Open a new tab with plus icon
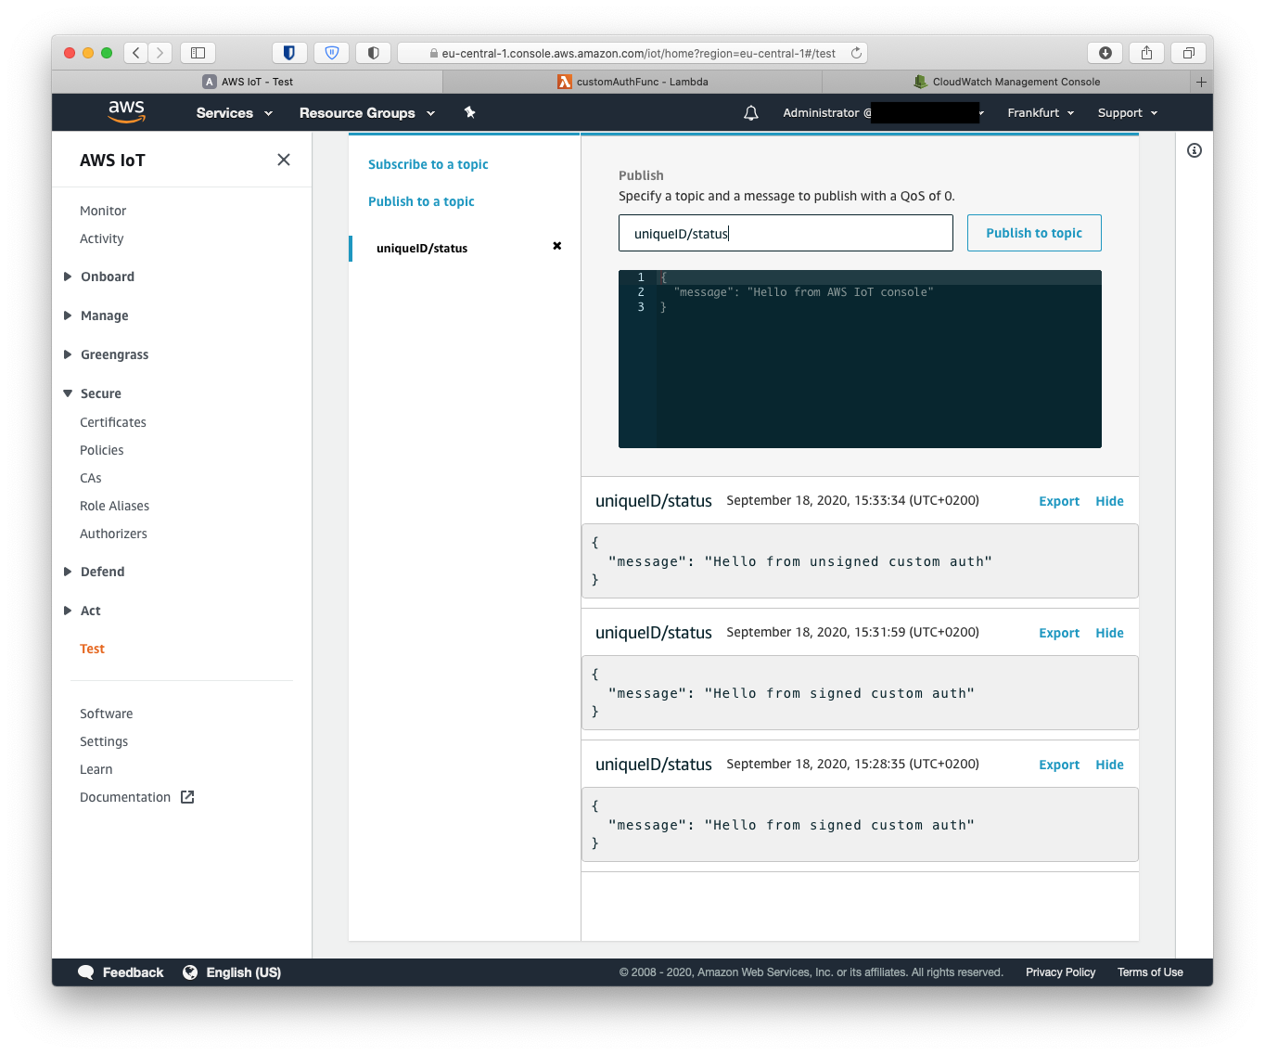Screen dimensions: 1265x1055 [x=1201, y=82]
